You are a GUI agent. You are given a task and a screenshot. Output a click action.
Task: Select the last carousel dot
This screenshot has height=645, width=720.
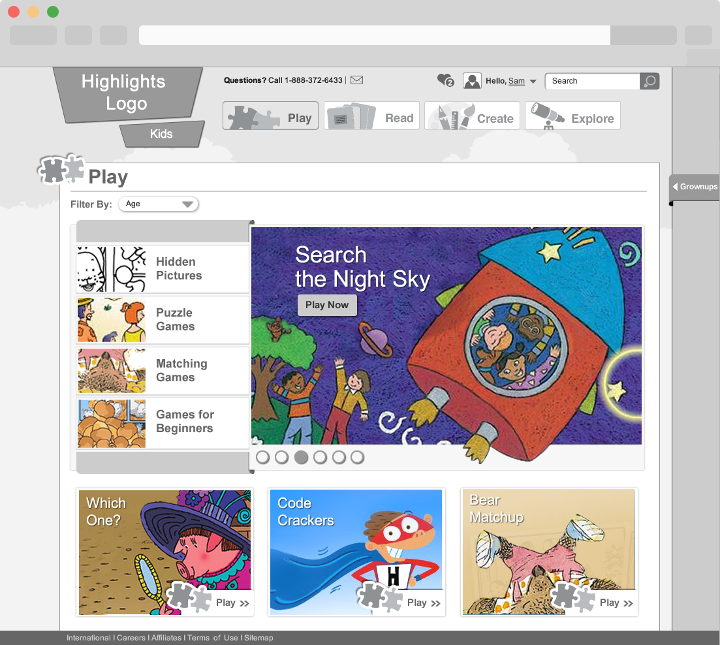click(x=357, y=457)
